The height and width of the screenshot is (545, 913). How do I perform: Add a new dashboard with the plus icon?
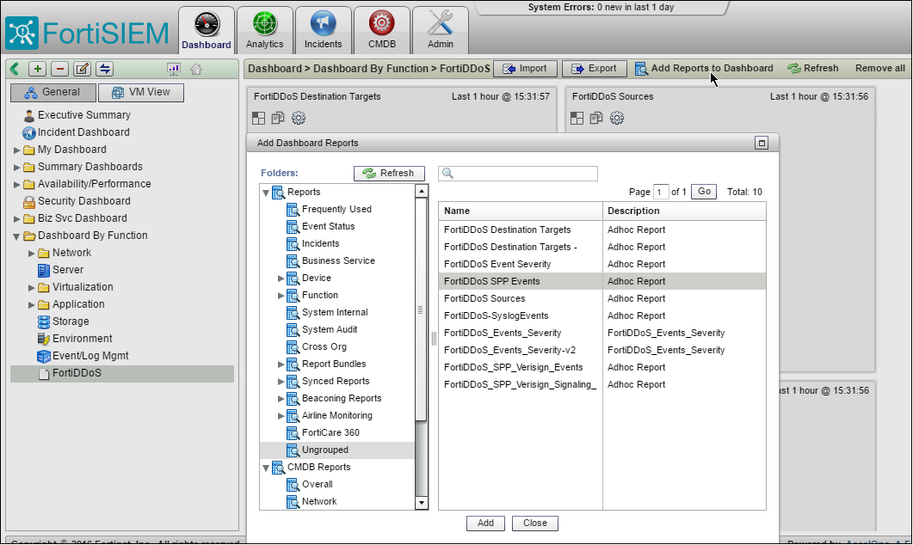37,68
